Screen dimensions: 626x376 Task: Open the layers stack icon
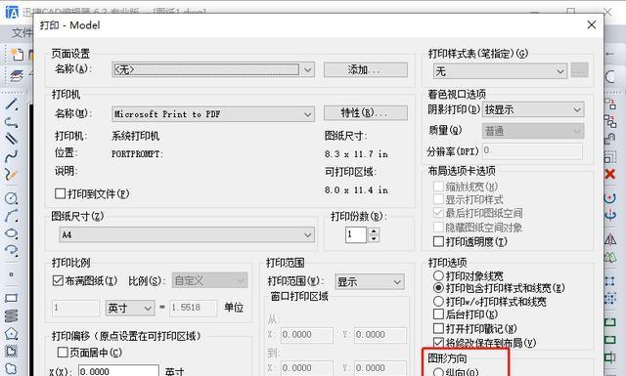click(x=16, y=75)
